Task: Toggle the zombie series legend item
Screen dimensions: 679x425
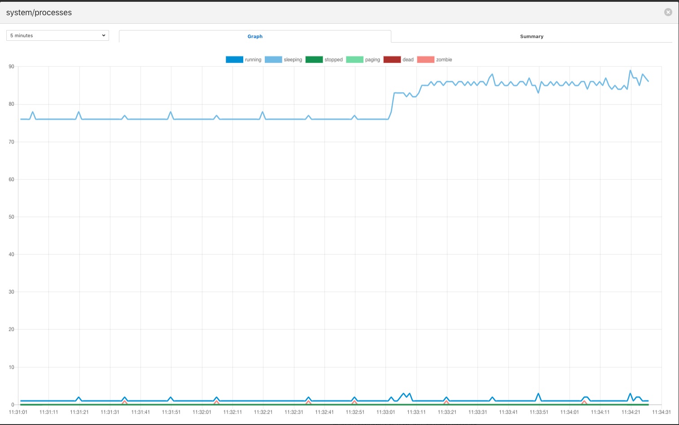Action: 434,60
